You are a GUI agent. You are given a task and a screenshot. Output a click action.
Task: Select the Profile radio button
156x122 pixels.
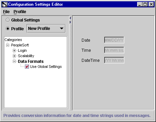(x=8, y=29)
